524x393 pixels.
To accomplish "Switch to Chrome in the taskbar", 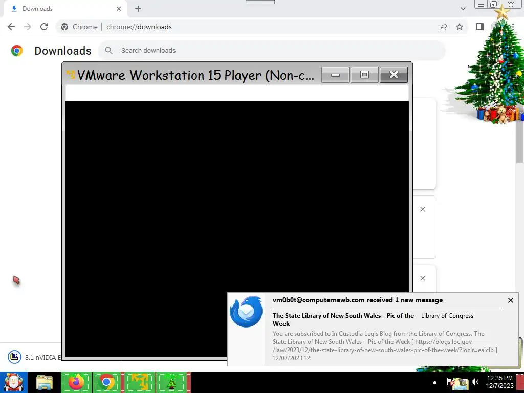I will [x=106, y=382].
